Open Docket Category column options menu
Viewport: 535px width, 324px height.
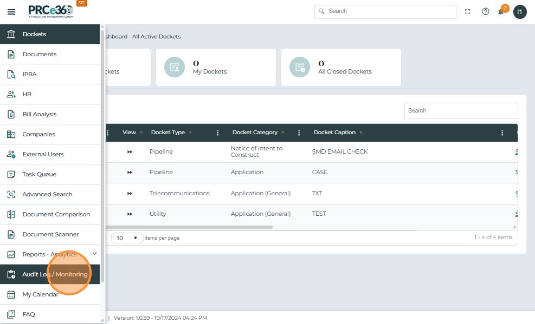[x=299, y=133]
